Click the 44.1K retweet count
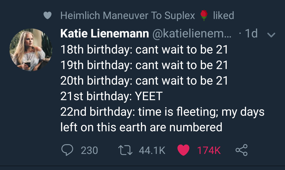Screen dimensions: 285x170 coord(152,150)
